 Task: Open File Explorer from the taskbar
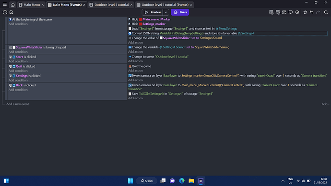tap(191, 181)
